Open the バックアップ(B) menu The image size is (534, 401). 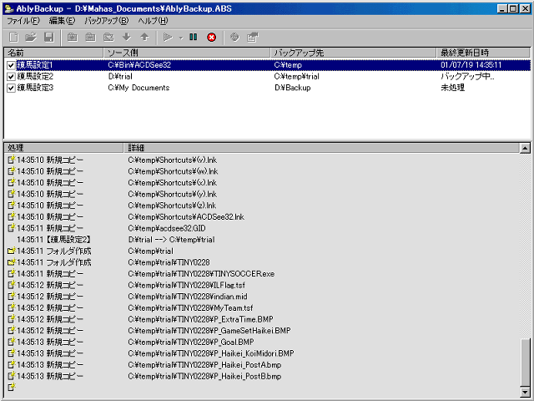click(x=106, y=21)
